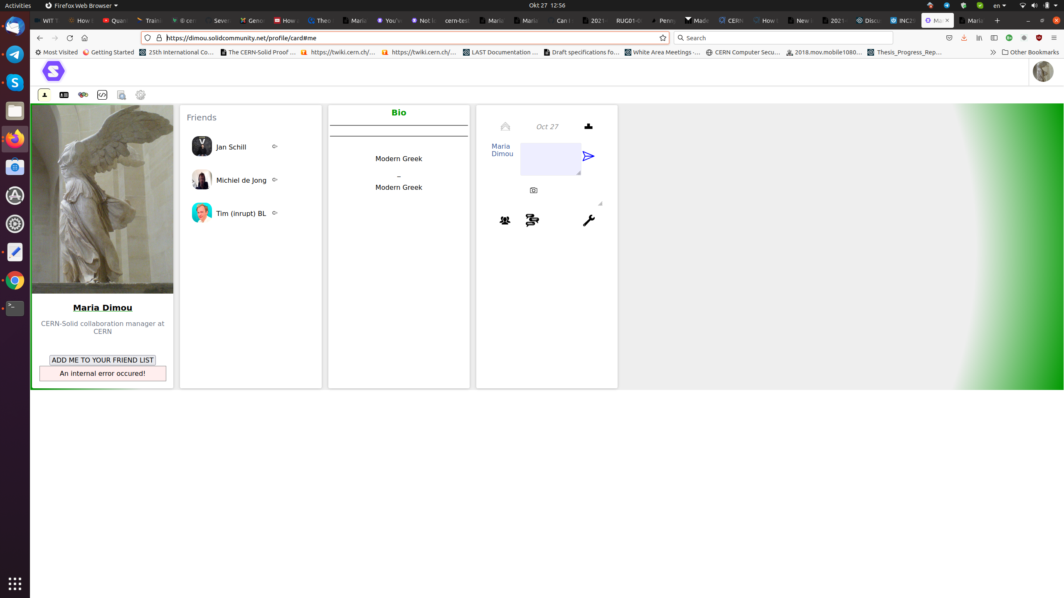Click the Maria Dimou profile statue photo
This screenshot has height=598, width=1064.
click(x=103, y=199)
